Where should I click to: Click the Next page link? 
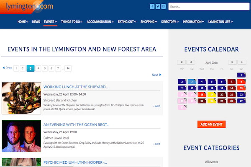click(x=156, y=75)
